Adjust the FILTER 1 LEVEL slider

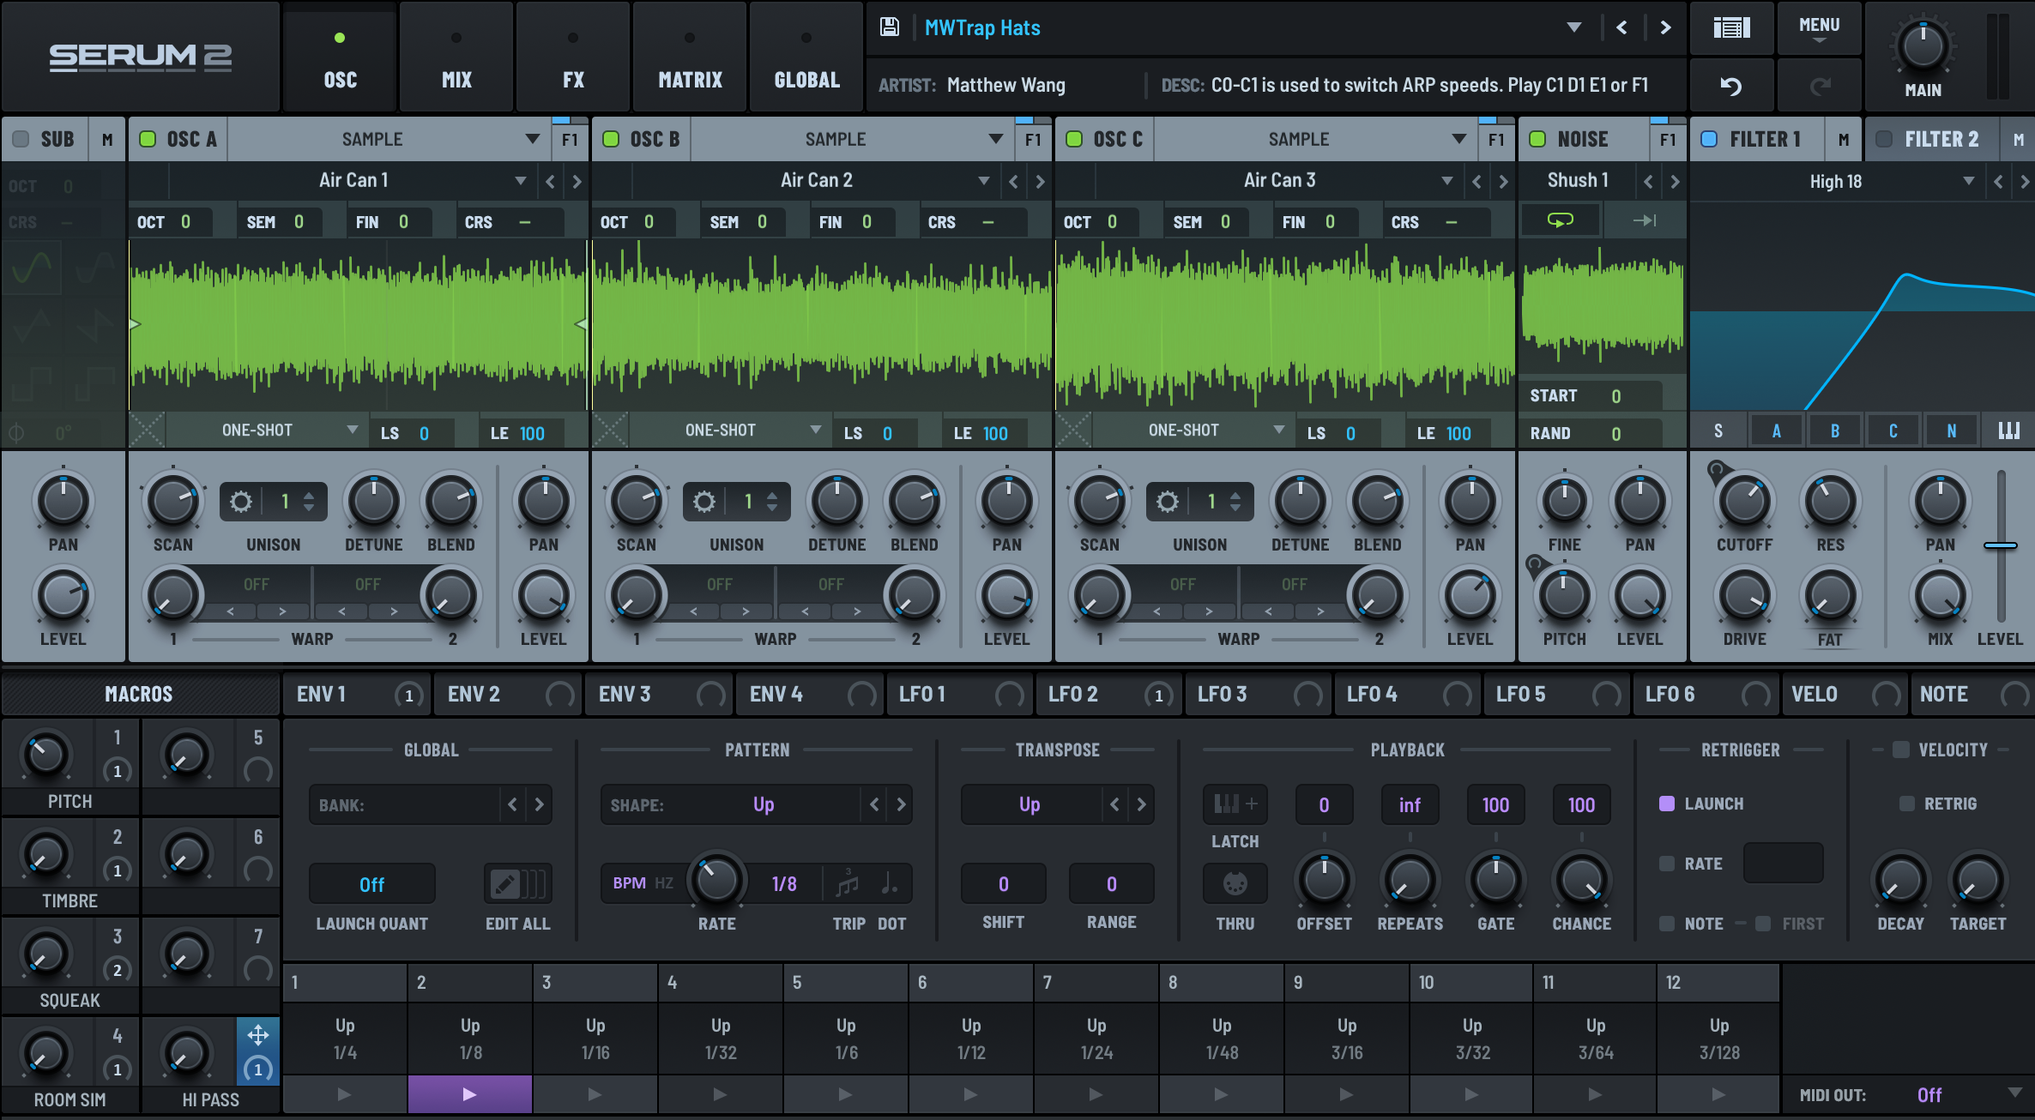[x=2000, y=545]
